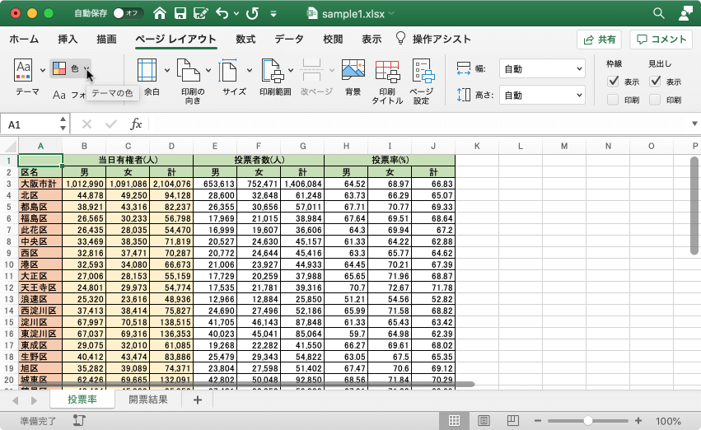701x430 pixels.
Task: Open the Insert (挿入) tab
Action: click(68, 40)
